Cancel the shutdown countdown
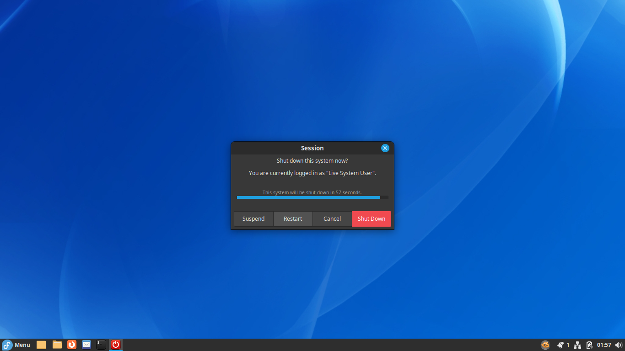The height and width of the screenshot is (351, 625). pyautogui.click(x=332, y=219)
